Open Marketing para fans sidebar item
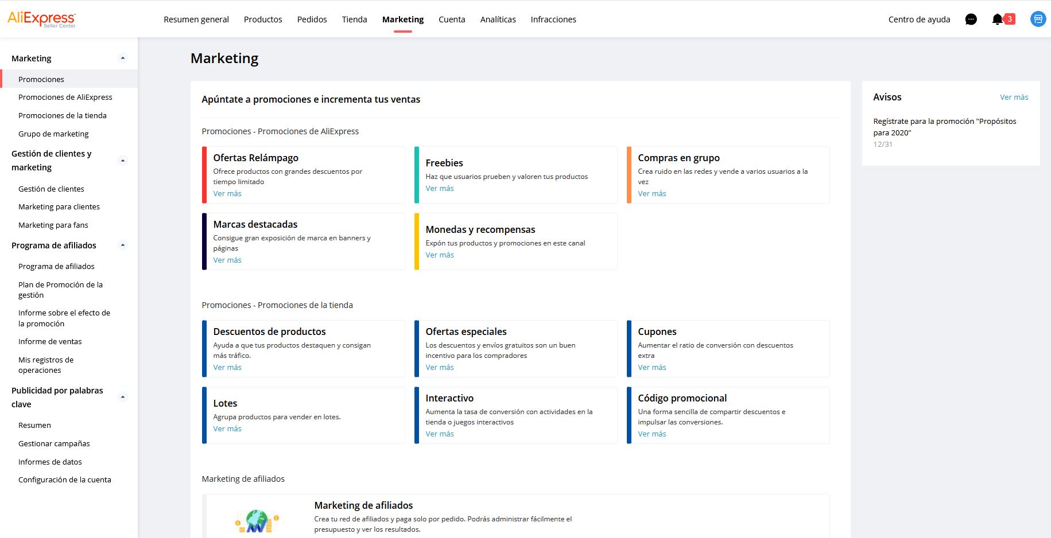This screenshot has height=538, width=1051. coord(53,225)
